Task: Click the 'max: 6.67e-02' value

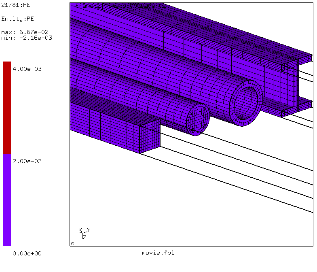Action: click(25, 32)
